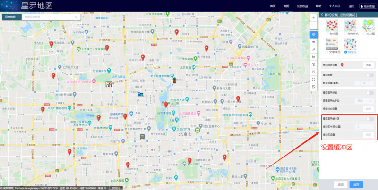
Task: Click the blue shop marker icon on map
Action: (141, 94)
